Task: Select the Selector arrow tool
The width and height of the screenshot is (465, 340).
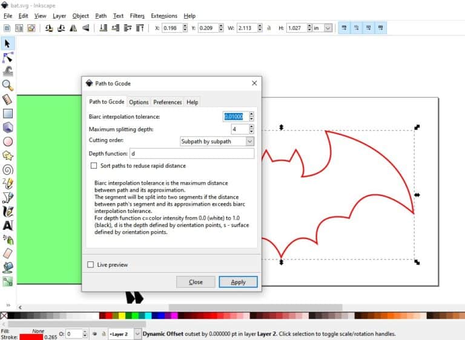Action: 7,44
